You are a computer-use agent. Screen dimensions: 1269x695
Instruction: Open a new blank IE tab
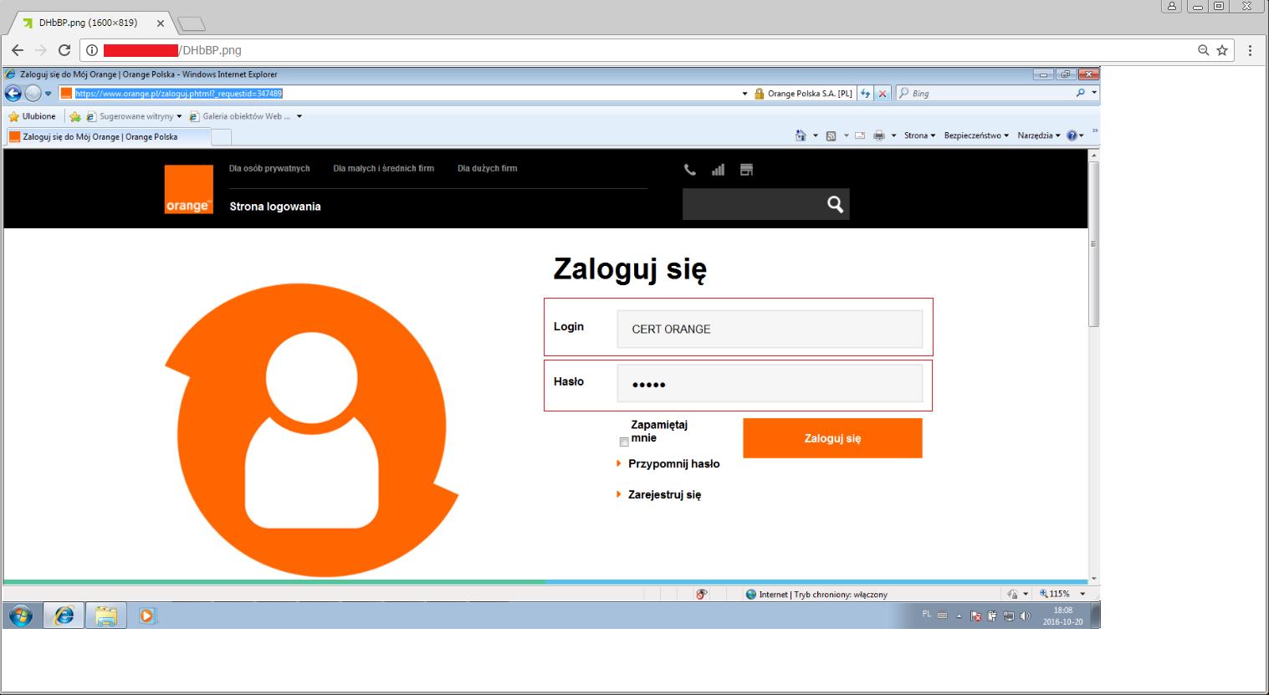pos(222,136)
